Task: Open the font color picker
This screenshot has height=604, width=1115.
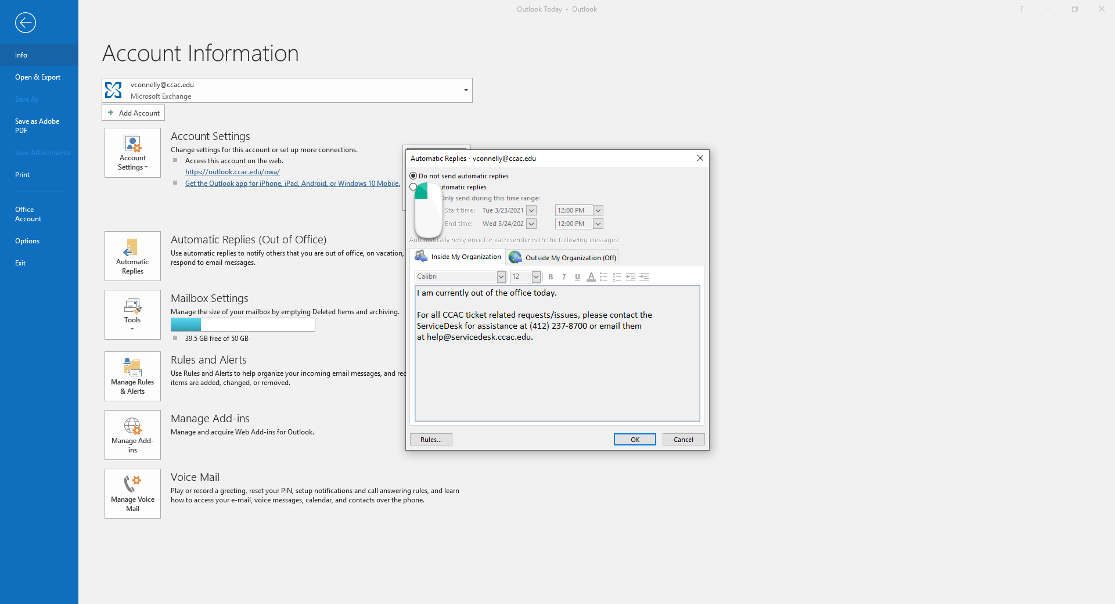Action: pyautogui.click(x=591, y=277)
